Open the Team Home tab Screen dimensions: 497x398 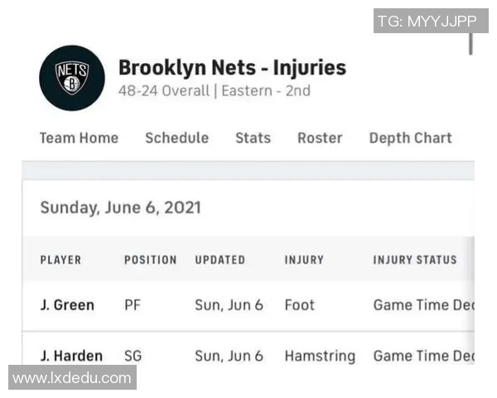click(79, 138)
